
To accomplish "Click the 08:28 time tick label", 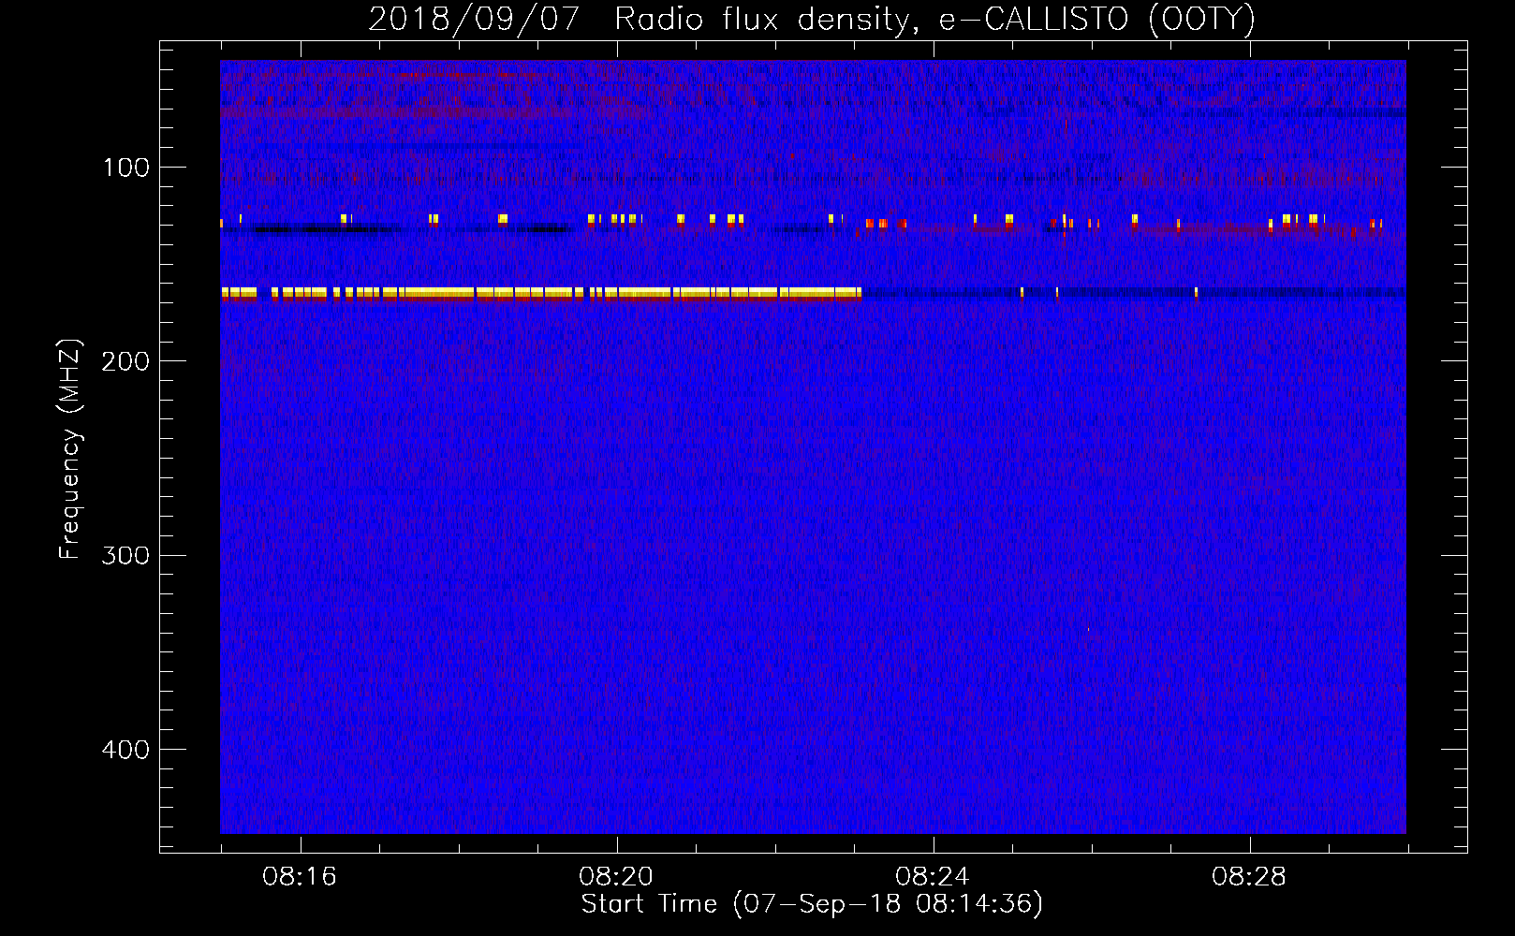I will pyautogui.click(x=1249, y=877).
